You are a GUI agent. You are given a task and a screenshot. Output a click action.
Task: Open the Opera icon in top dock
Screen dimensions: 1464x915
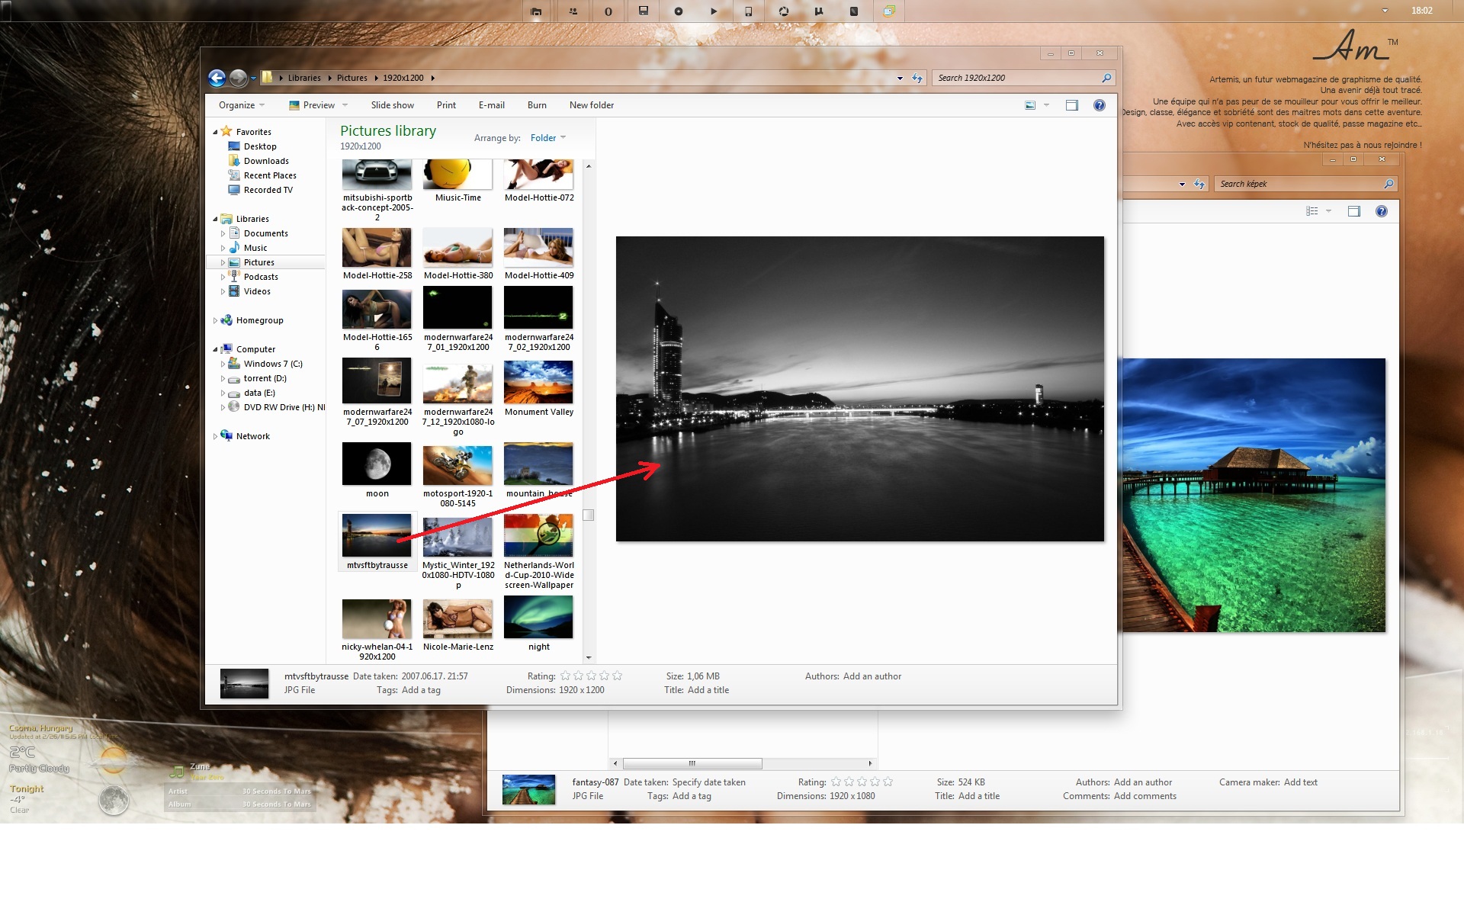pos(608,11)
